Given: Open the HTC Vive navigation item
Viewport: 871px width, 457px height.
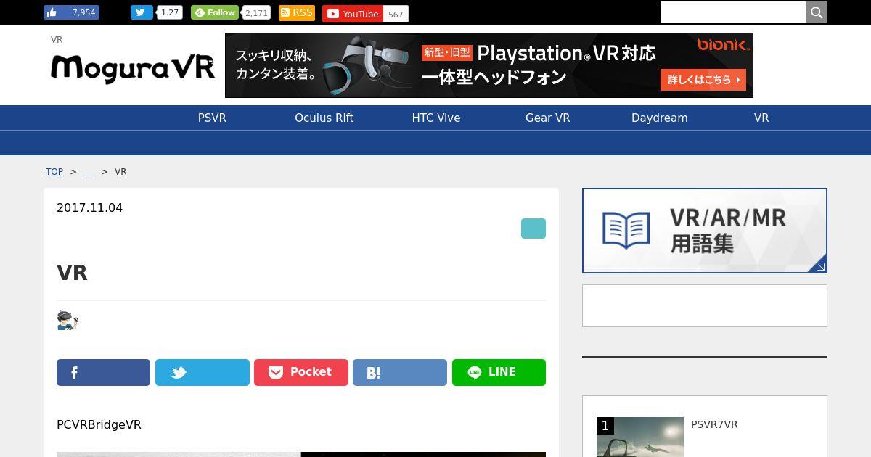Looking at the screenshot, I should [x=436, y=118].
